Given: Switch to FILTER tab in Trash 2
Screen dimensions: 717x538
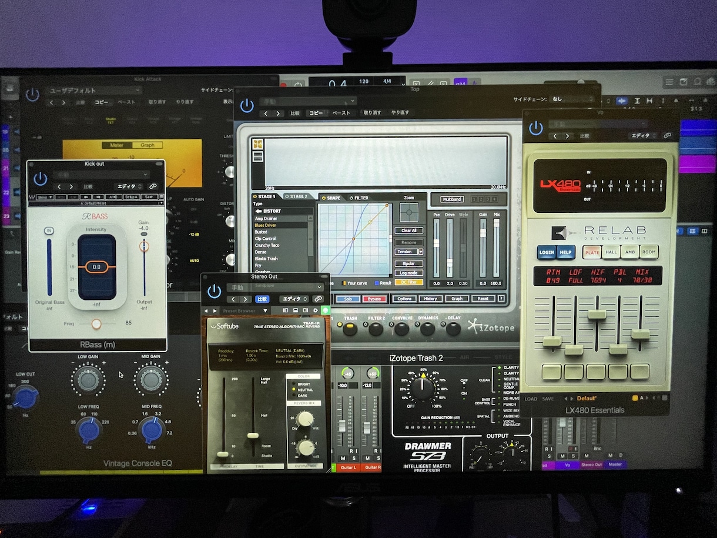Looking at the screenshot, I should (x=360, y=198).
